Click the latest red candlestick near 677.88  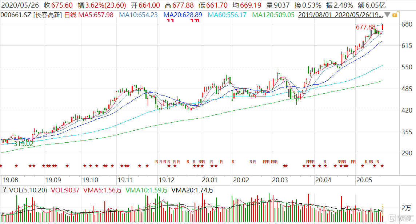point(383,27)
